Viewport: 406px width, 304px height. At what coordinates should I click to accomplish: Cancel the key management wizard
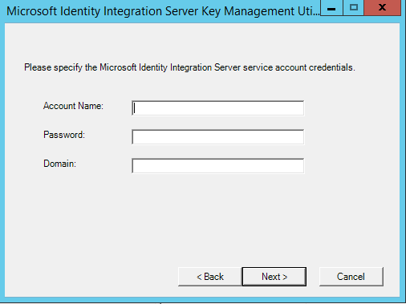[x=351, y=277]
